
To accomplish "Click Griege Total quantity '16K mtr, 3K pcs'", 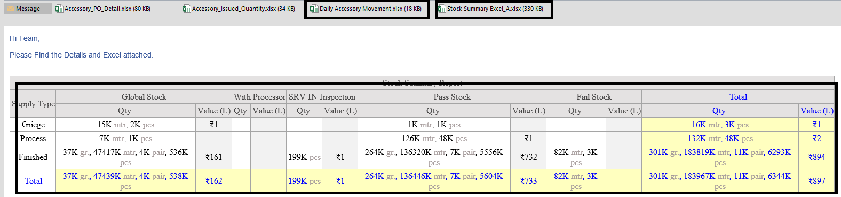I will (720, 125).
